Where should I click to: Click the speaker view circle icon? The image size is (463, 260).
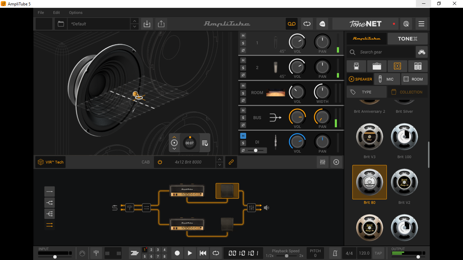pyautogui.click(x=336, y=162)
